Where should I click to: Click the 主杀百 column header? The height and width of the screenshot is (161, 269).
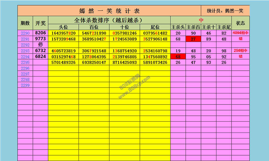193,27
